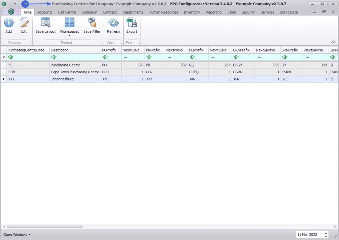Click the horizontal scrollbar thumb
Viewport: 339px width, 240px height.
44,227
